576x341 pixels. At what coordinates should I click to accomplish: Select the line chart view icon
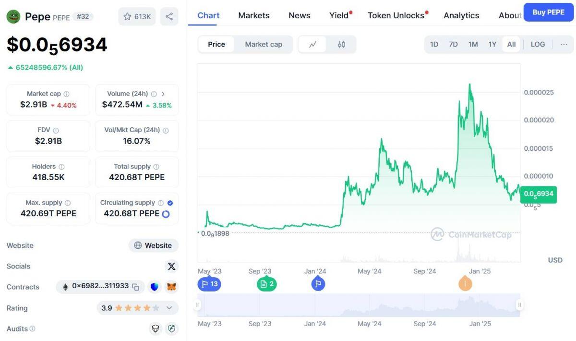click(312, 44)
